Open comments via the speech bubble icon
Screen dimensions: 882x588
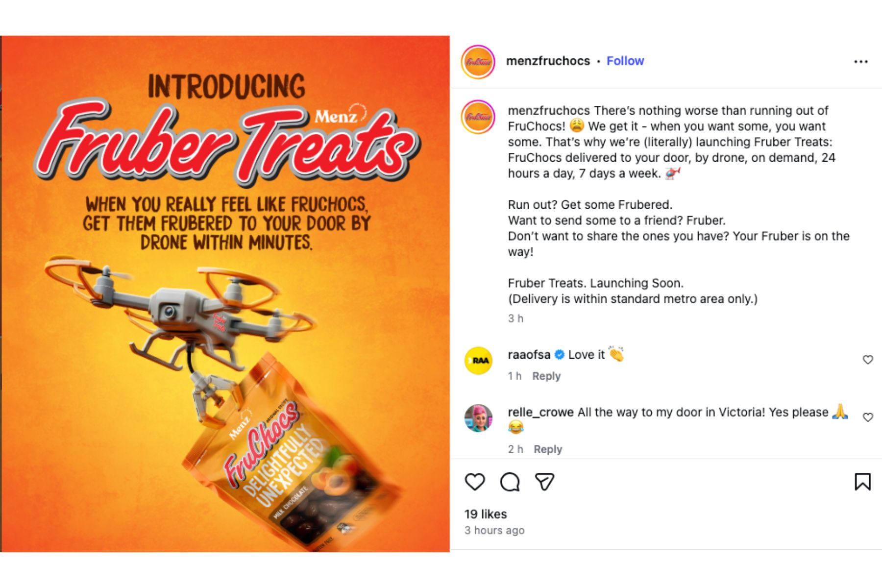510,482
